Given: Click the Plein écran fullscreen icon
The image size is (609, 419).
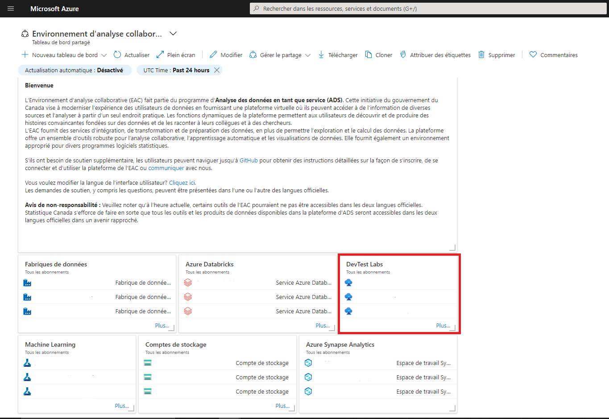Looking at the screenshot, I should point(160,54).
